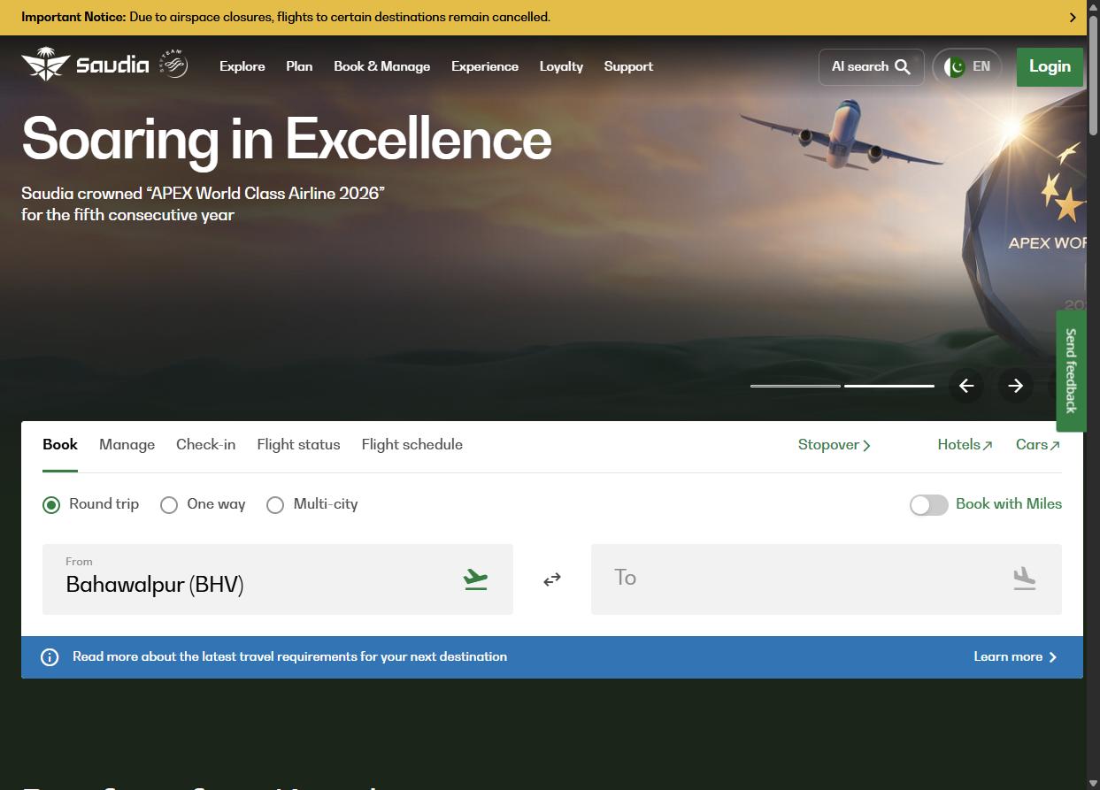Swap origin and destination arrows icon
Viewport: 1100px width, 790px height.
point(552,579)
